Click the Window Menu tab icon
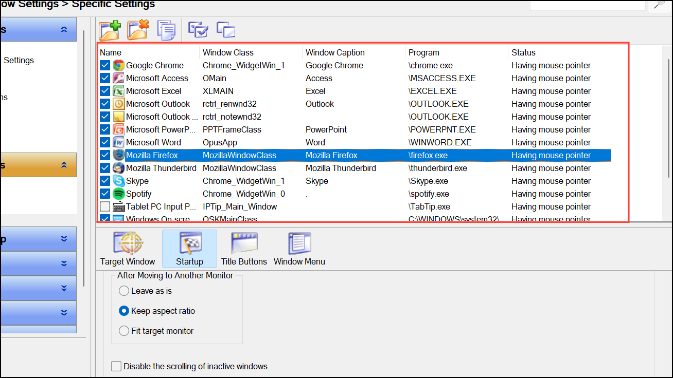Image resolution: width=673 pixels, height=378 pixels. 299,243
